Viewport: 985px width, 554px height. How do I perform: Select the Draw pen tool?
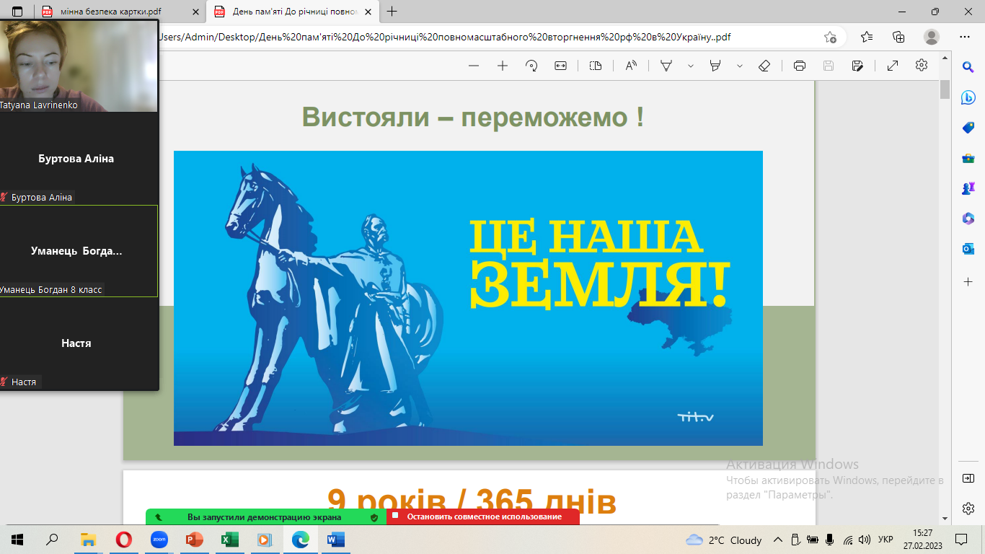click(666, 66)
